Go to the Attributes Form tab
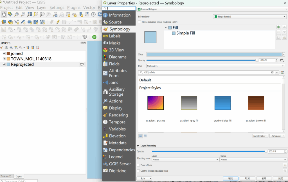This screenshot has height=182, width=288. (x=119, y=73)
